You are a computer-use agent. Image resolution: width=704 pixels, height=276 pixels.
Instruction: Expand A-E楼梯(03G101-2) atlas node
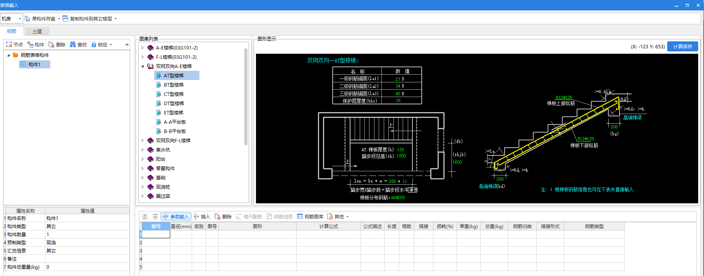143,48
